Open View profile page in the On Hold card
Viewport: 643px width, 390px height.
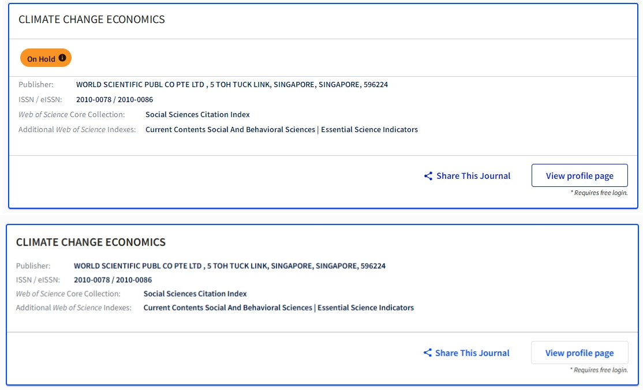(579, 175)
